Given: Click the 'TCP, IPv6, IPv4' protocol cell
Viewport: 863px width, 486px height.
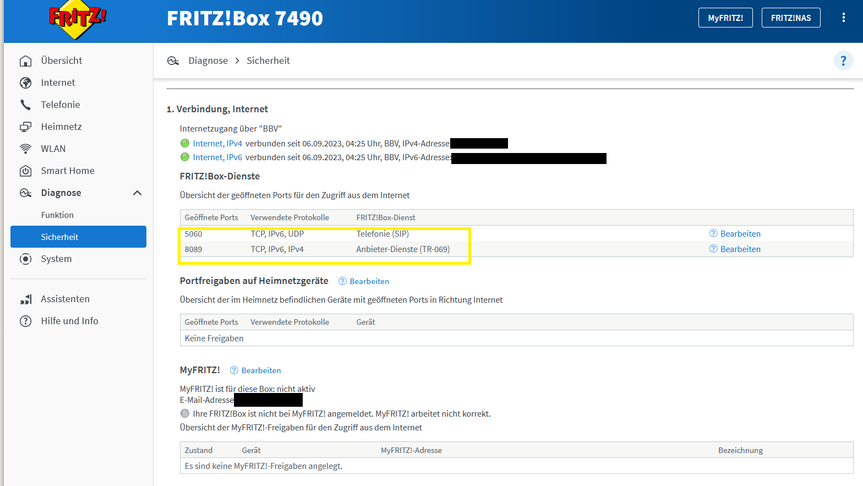Looking at the screenshot, I should (277, 249).
